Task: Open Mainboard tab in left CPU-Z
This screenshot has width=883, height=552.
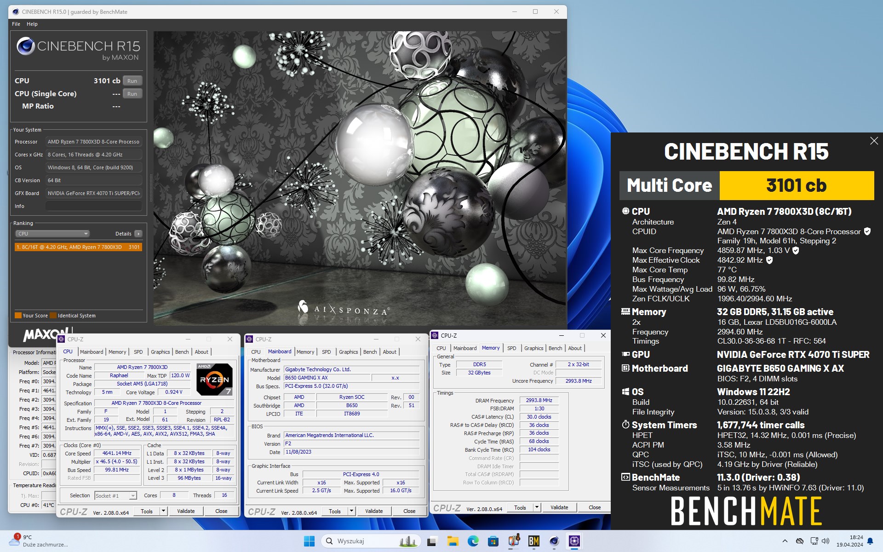Action: click(x=92, y=352)
